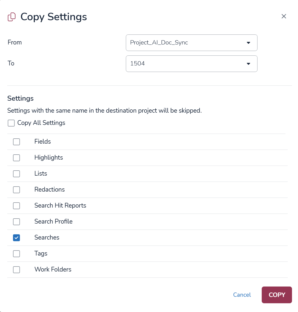Open the From project dropdown
The height and width of the screenshot is (312, 298).
tap(191, 43)
